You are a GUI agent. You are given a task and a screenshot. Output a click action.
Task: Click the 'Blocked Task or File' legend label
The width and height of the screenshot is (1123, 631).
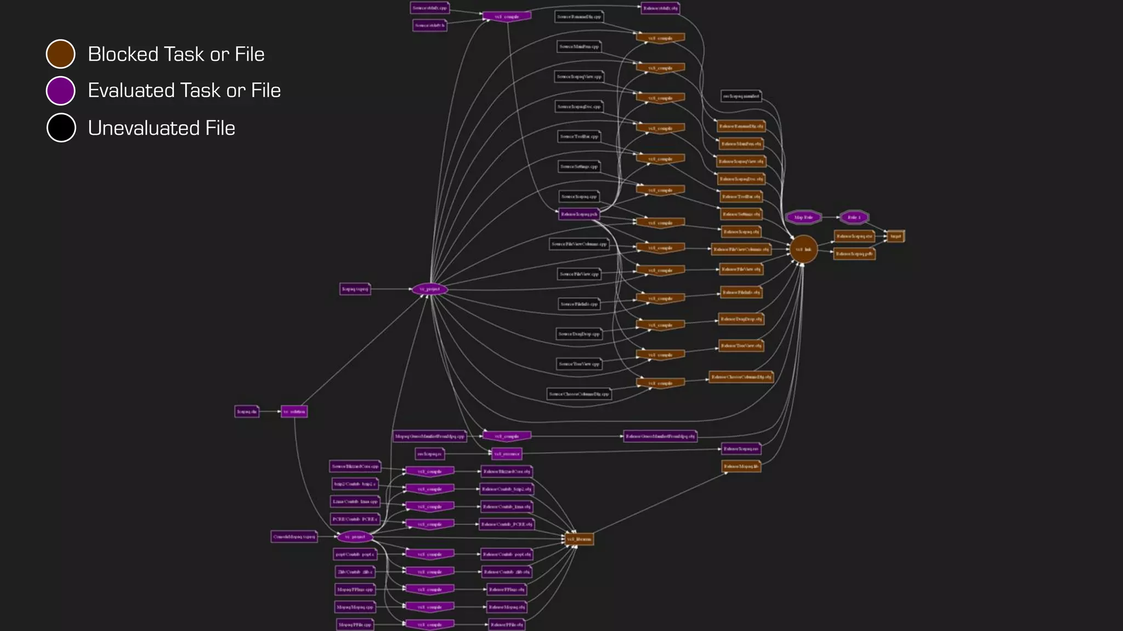point(176,54)
